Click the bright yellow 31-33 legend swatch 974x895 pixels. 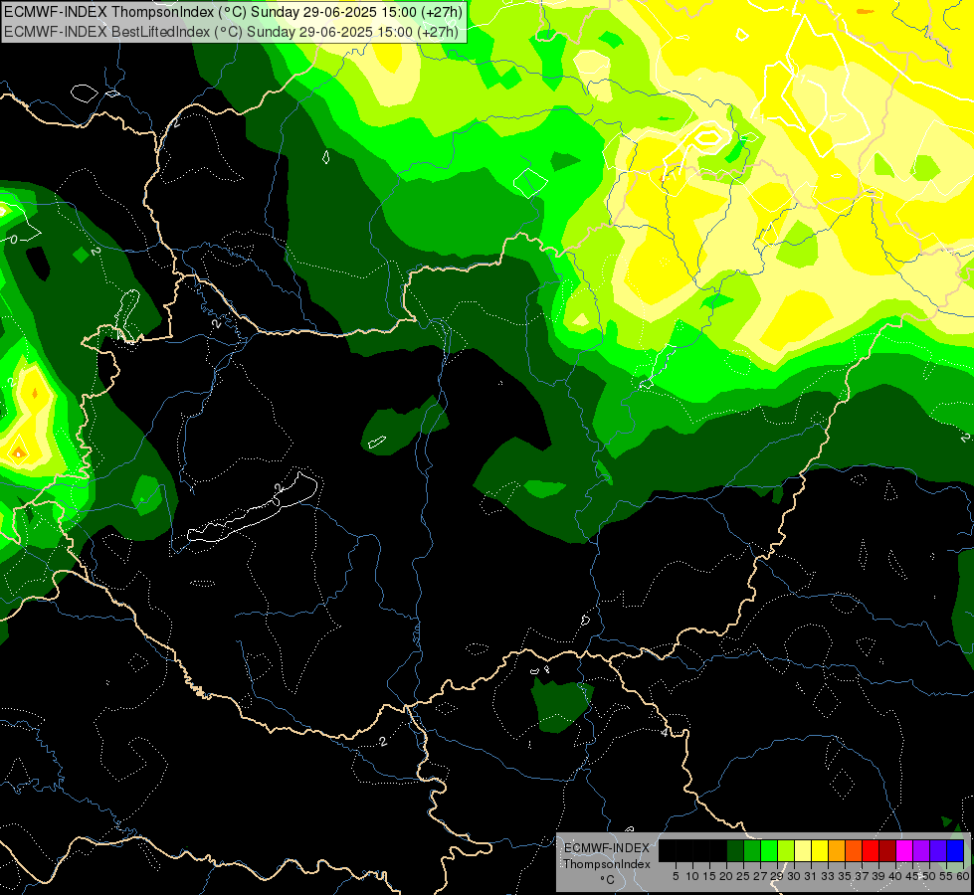820,851
